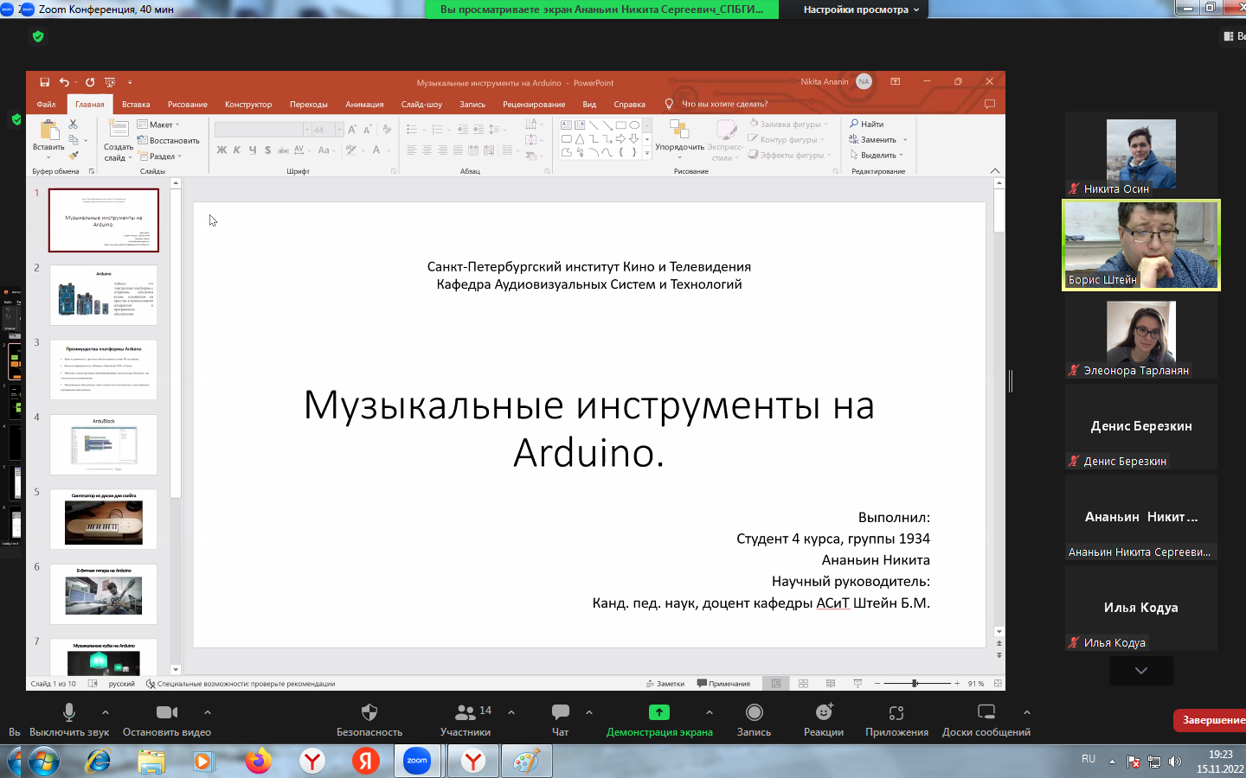Click the light bulb 'Что вы хотите сделать' icon
Screen dimensions: 1246x778
[x=669, y=104]
